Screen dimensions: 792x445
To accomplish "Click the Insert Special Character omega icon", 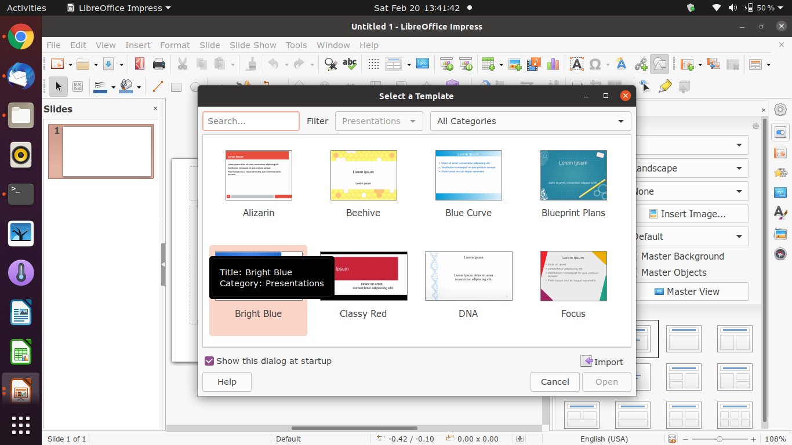I will click(x=595, y=64).
